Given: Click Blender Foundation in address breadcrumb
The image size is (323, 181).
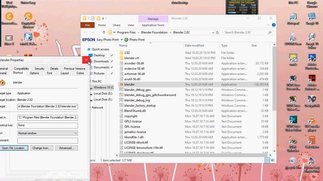Looking at the screenshot, I should pyautogui.click(x=154, y=32).
